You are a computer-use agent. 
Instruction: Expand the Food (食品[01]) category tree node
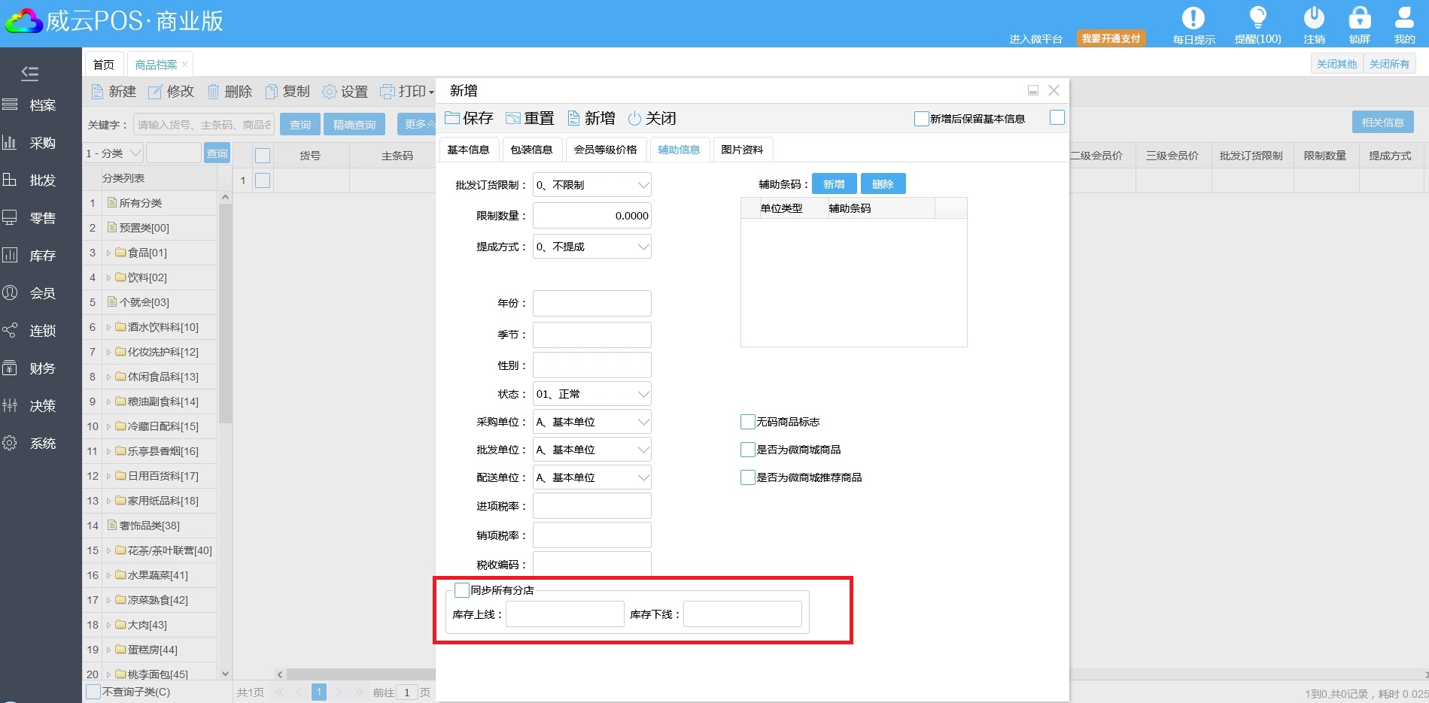(x=108, y=253)
